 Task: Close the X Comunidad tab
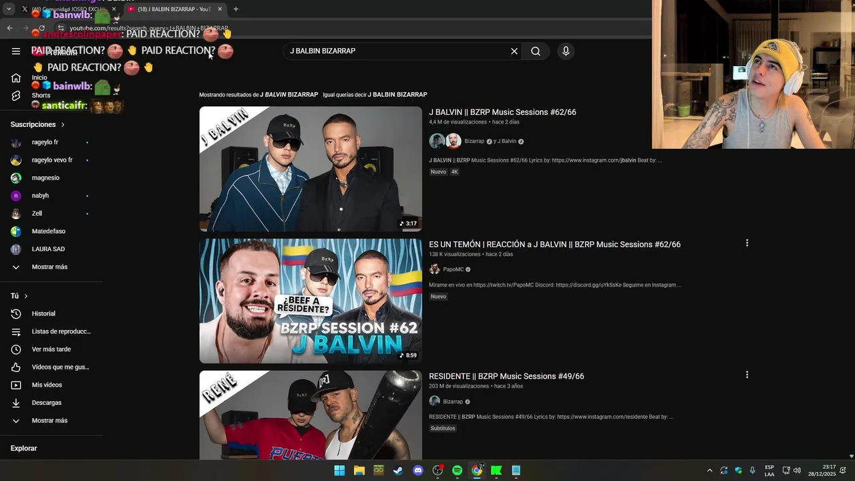click(114, 9)
